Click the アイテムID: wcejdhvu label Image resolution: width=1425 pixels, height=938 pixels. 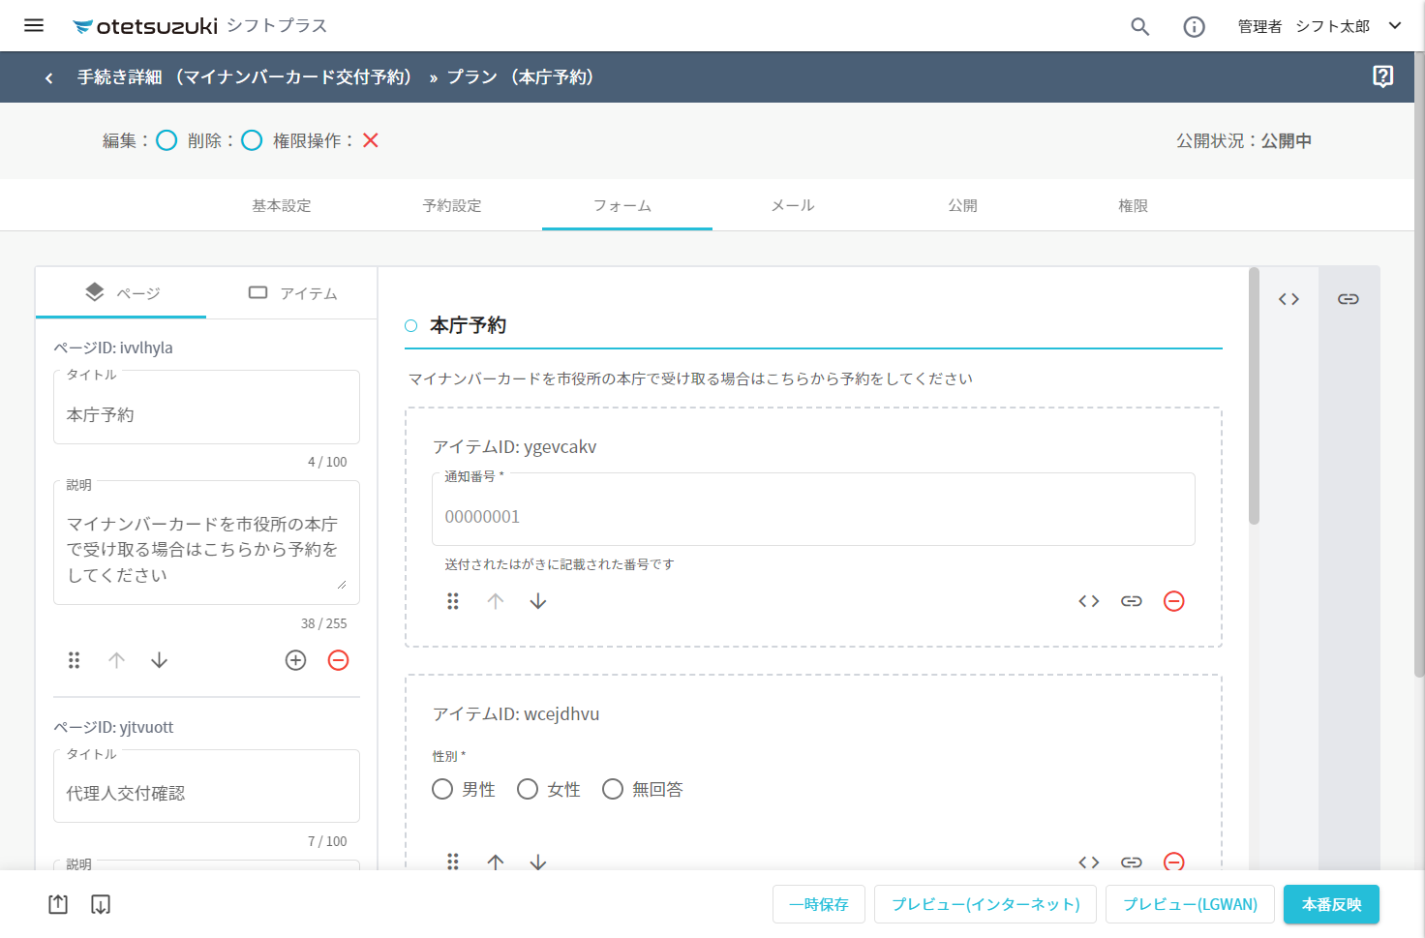click(516, 714)
